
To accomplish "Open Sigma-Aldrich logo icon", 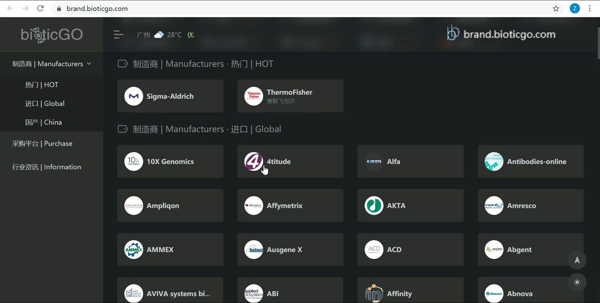I will pyautogui.click(x=134, y=96).
